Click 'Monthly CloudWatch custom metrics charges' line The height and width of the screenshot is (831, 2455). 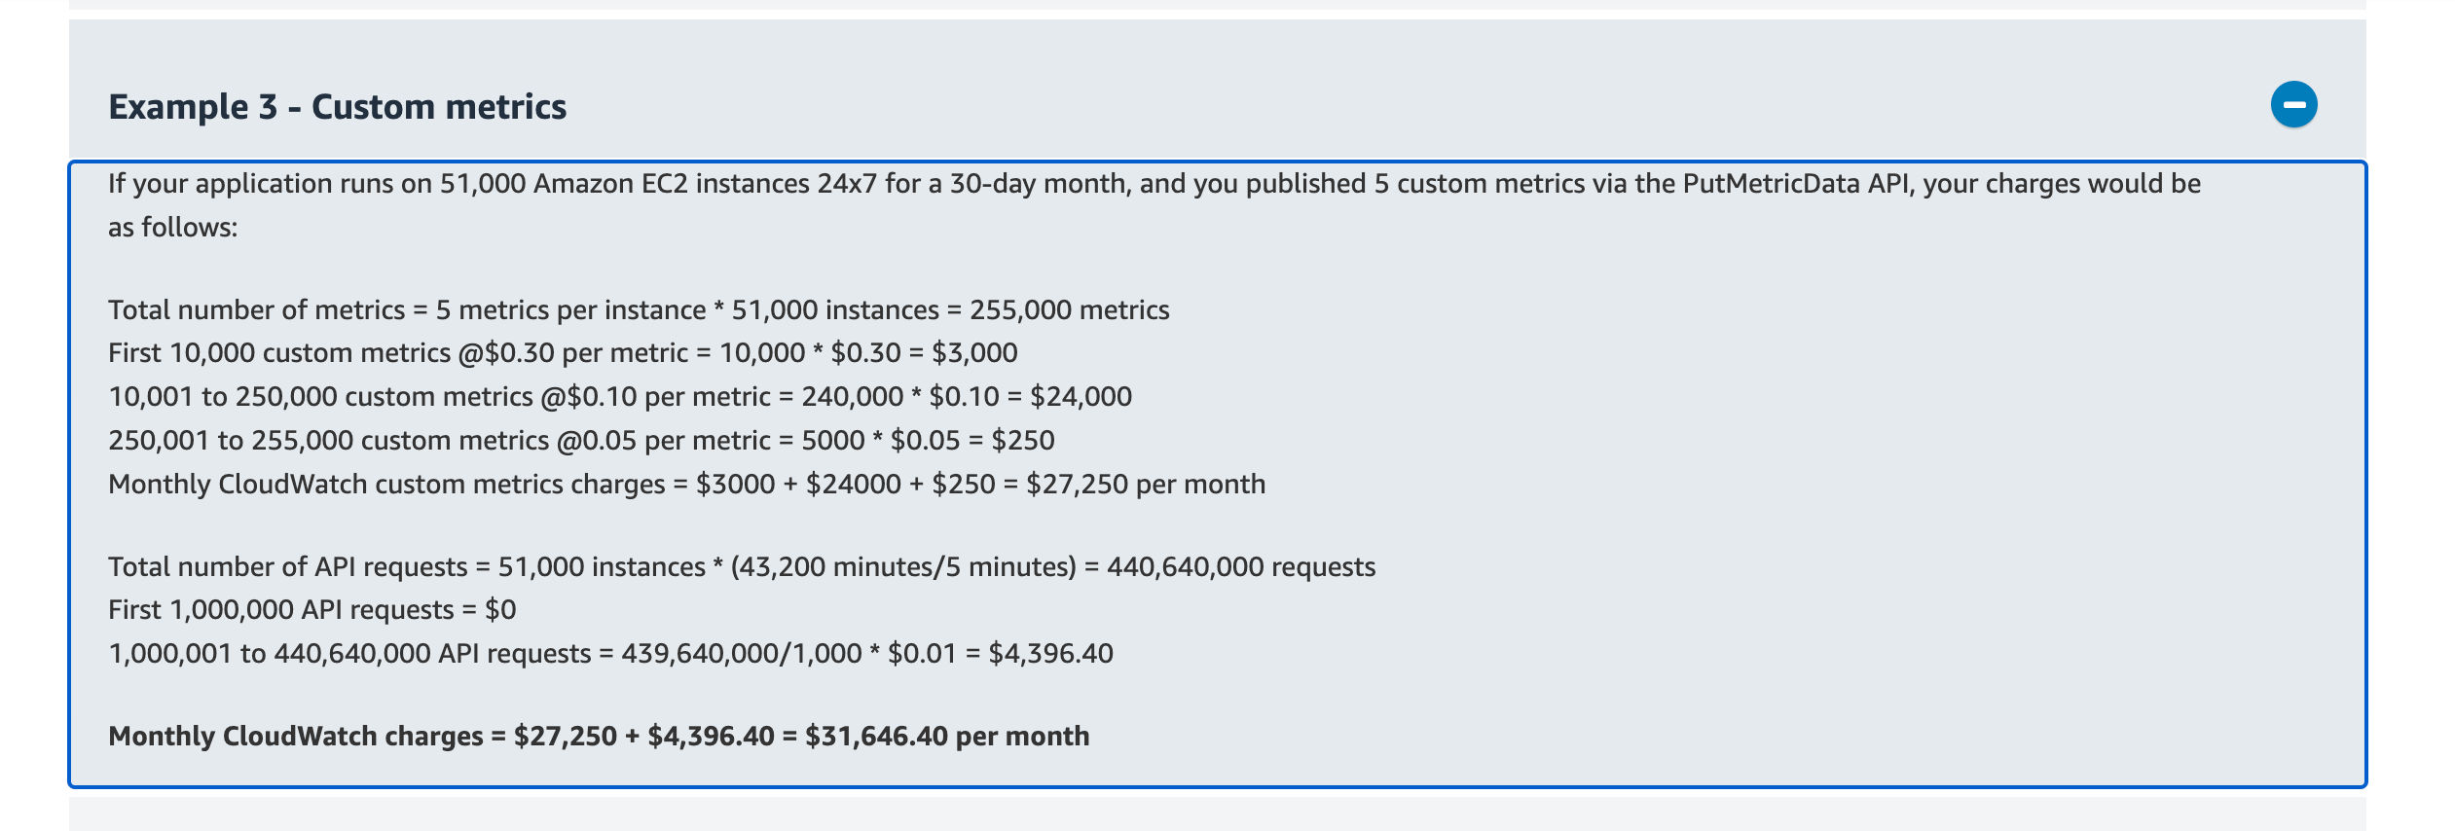coord(686,484)
